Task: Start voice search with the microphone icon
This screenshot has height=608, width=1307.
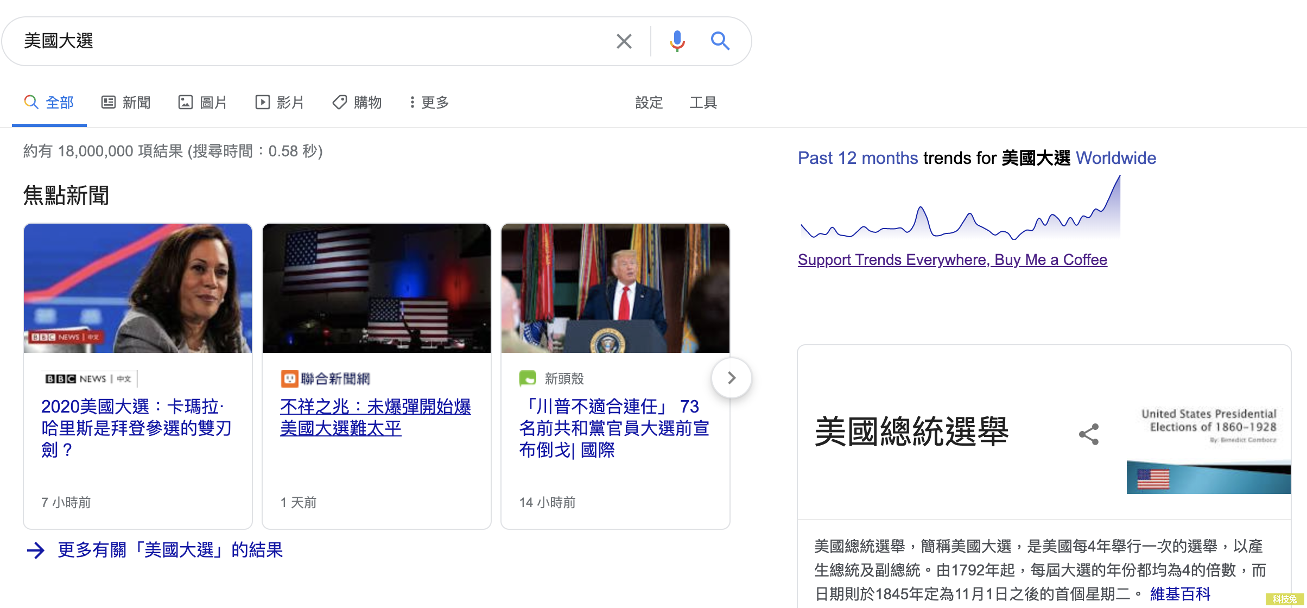Action: tap(677, 41)
